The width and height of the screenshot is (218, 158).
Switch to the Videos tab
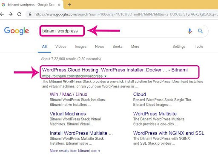(61, 47)
